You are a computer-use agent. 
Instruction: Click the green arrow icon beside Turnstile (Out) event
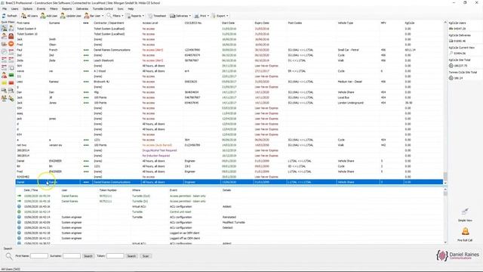coord(19,196)
